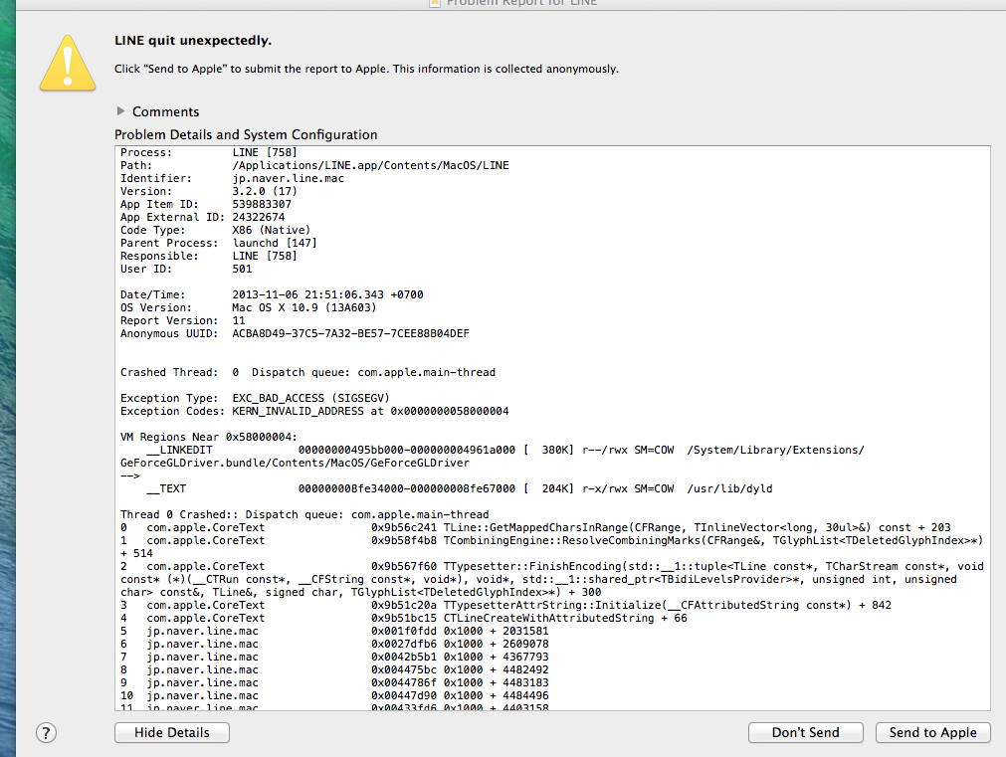Expand the Comments disclosure triangle
1006x757 pixels.
point(120,111)
